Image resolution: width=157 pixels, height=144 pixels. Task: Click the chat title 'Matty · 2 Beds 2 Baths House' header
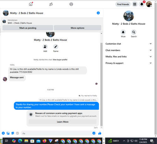pyautogui.click(x=27, y=13)
